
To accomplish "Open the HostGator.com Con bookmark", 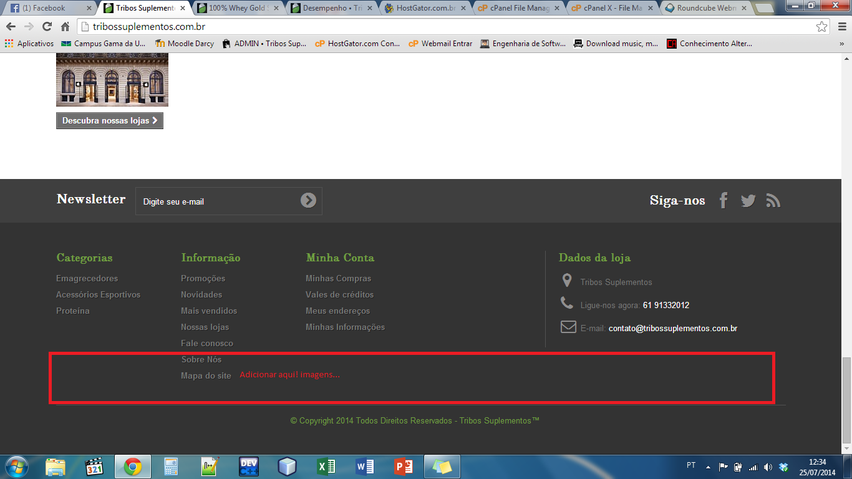I will tap(357, 44).
